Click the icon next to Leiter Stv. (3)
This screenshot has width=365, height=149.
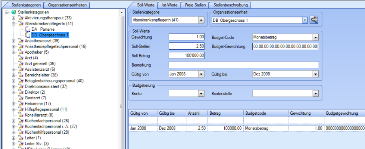(21, 144)
